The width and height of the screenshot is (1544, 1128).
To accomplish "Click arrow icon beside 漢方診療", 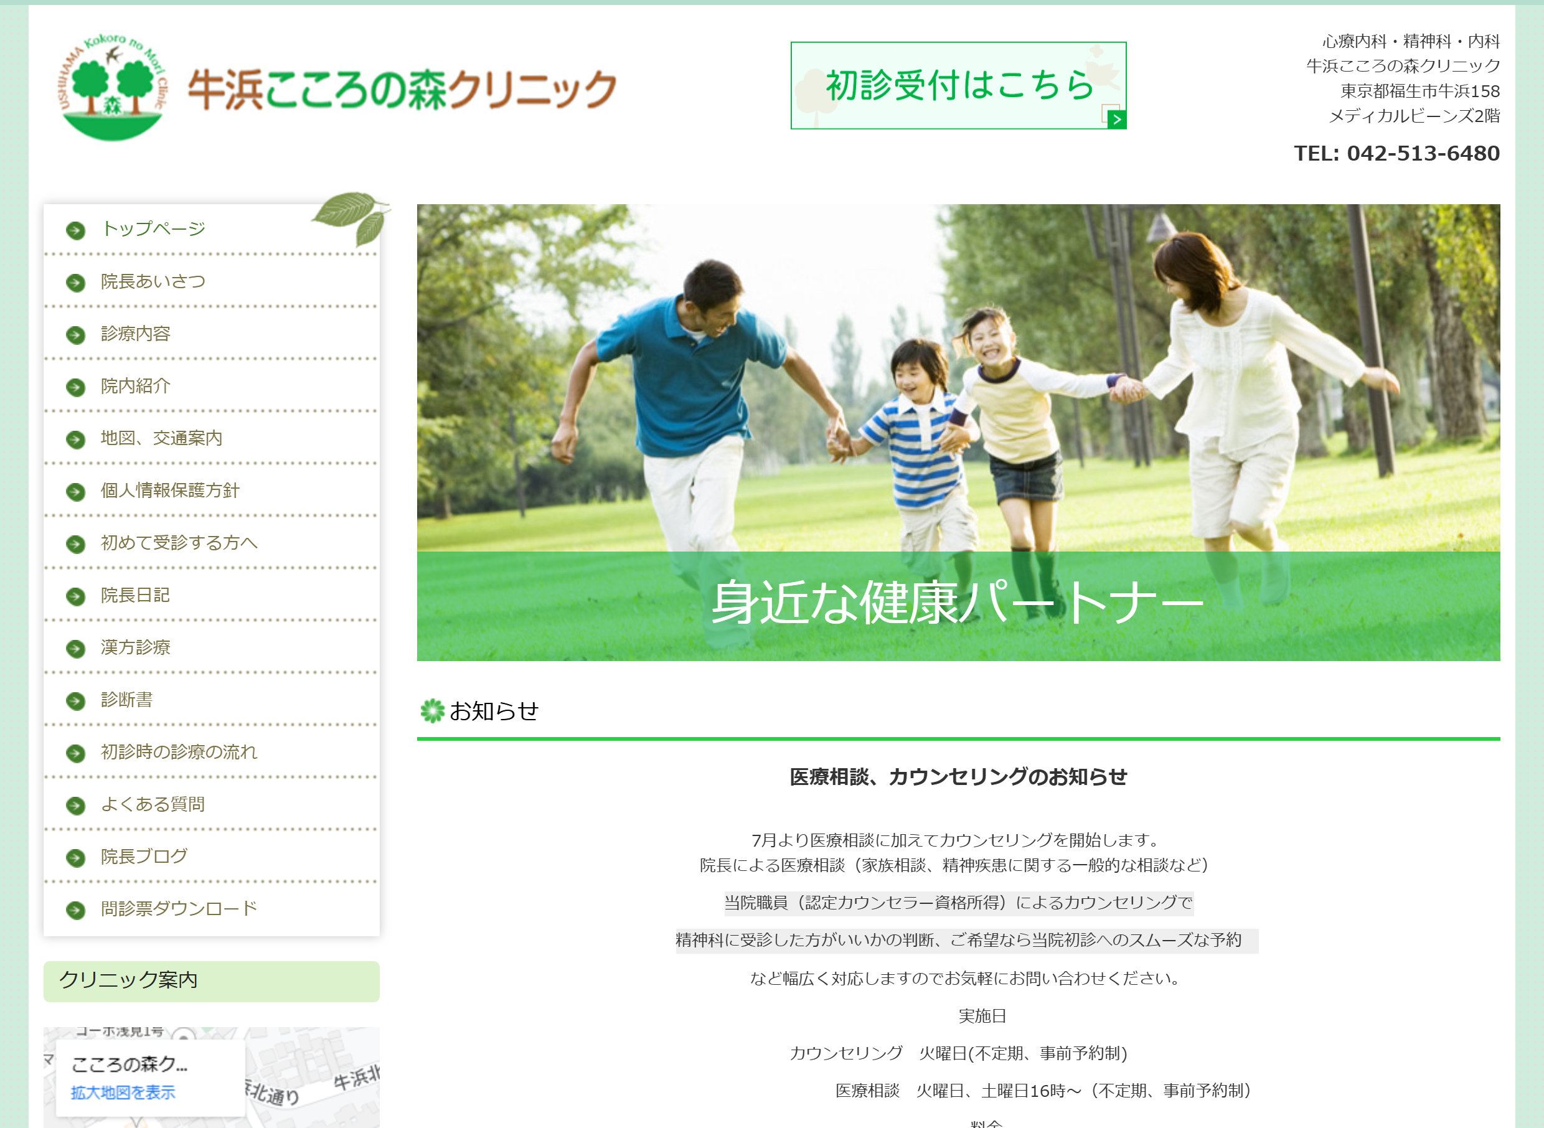I will pyautogui.click(x=76, y=649).
